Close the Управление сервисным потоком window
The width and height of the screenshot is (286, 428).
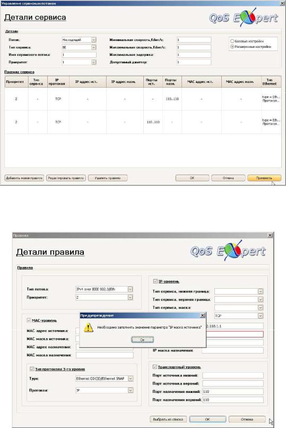pyautogui.click(x=282, y=3)
